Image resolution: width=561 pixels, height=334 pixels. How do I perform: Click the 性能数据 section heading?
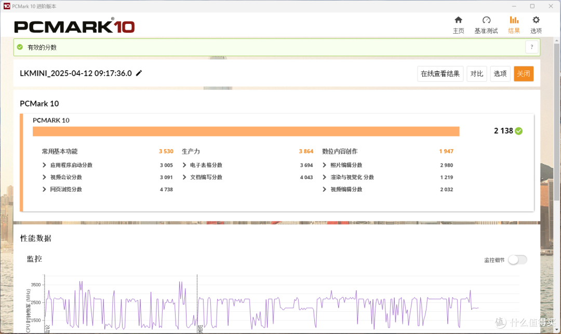[36, 238]
